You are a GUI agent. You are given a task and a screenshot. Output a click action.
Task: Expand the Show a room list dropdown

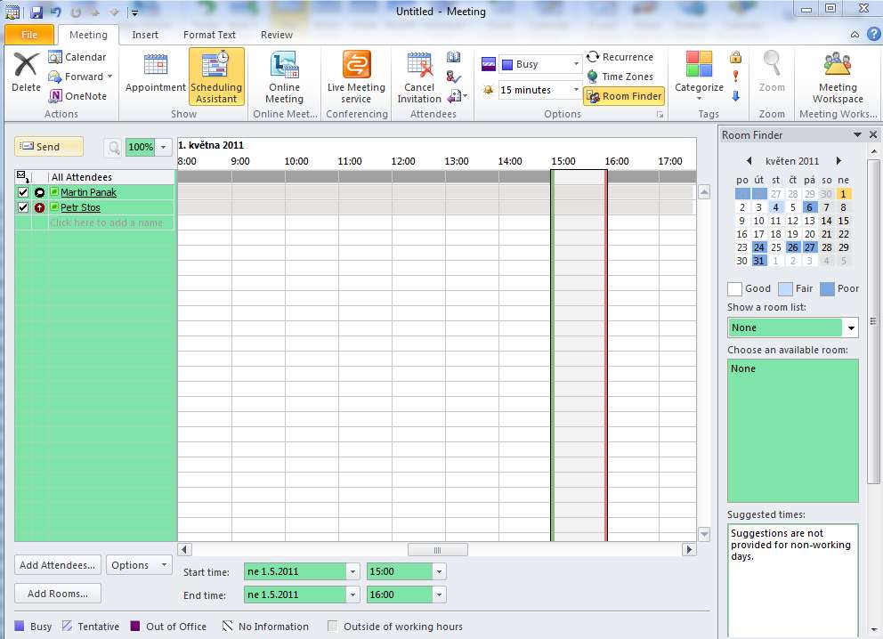point(851,328)
